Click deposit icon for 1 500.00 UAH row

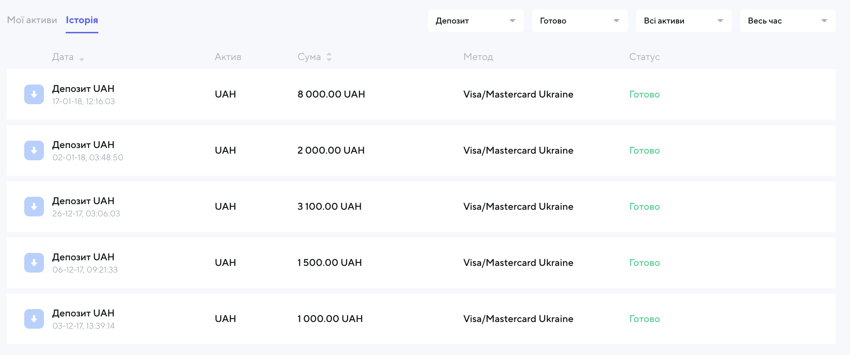coord(34,263)
